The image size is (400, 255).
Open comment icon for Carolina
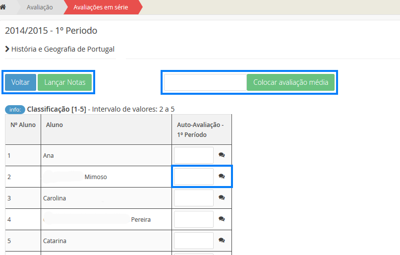222,198
